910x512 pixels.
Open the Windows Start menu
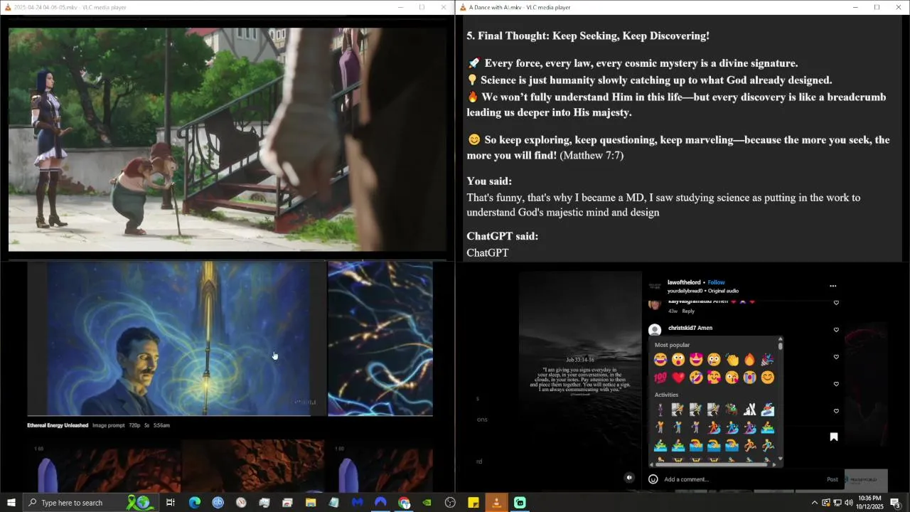point(11,503)
